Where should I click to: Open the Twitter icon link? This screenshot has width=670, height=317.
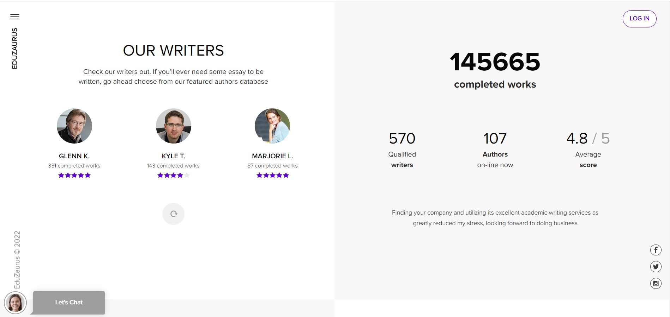coord(656,267)
